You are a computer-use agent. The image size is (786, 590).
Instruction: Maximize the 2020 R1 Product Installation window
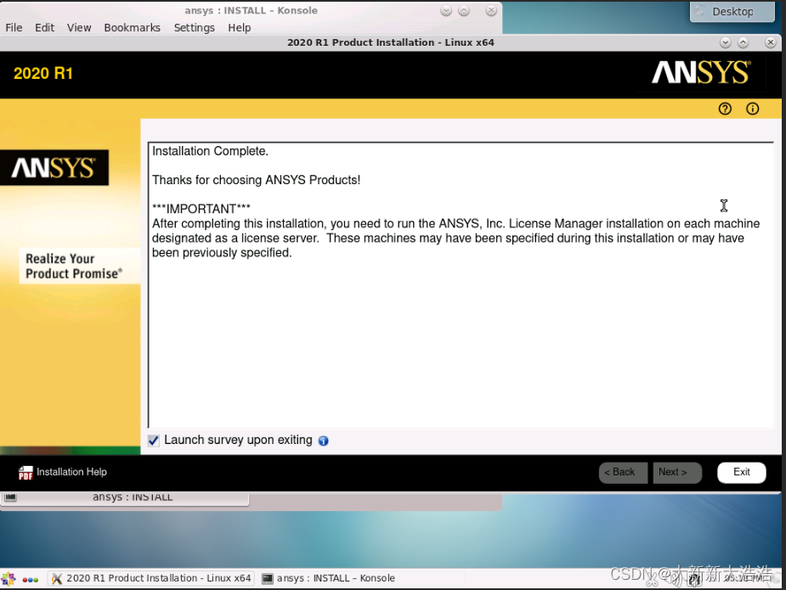[x=744, y=42]
